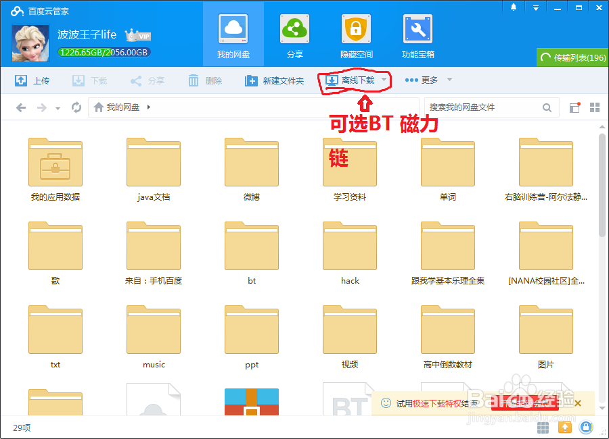Click the scrollbar down arrow
The image size is (609, 439).
[602, 408]
